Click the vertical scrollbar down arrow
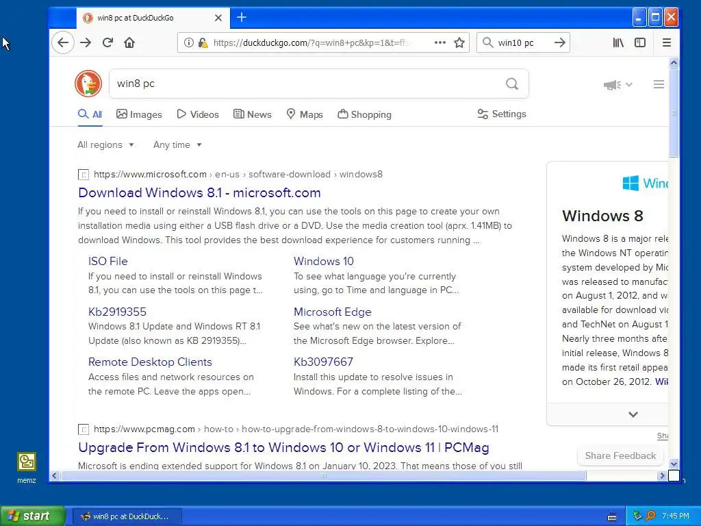This screenshot has height=526, width=701. point(674,464)
